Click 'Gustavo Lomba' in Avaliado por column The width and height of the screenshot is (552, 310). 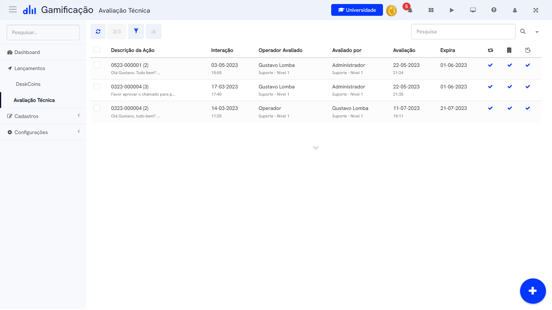pyautogui.click(x=350, y=108)
